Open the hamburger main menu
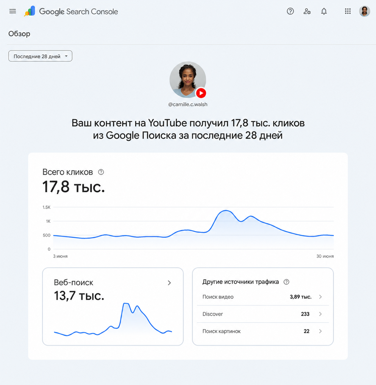This screenshot has height=385, width=376. (x=12, y=11)
